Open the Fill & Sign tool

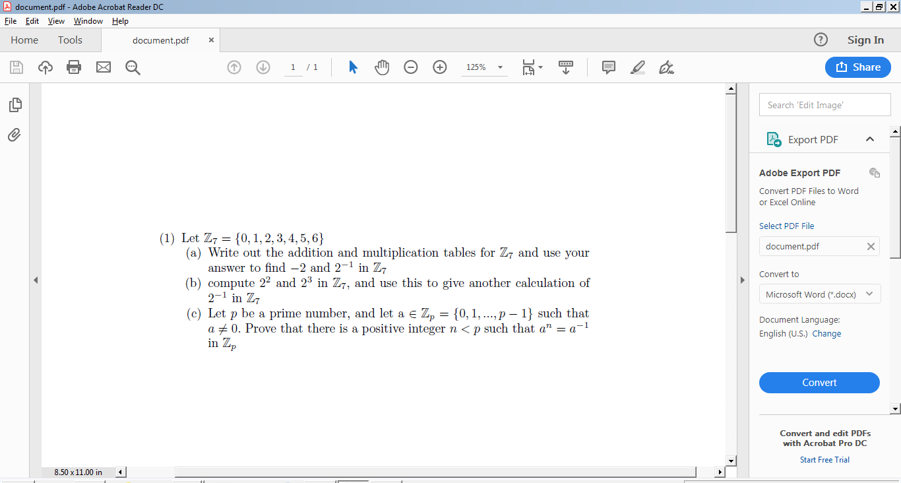pyautogui.click(x=667, y=67)
